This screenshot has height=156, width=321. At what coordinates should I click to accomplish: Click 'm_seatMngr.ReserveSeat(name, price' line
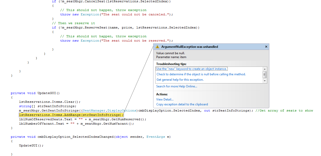125,27
